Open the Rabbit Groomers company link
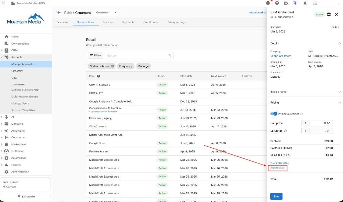Viewport: 343px width, 202px height. [x=281, y=56]
